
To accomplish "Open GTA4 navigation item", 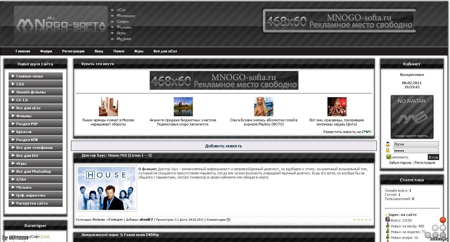I will point(36,179).
